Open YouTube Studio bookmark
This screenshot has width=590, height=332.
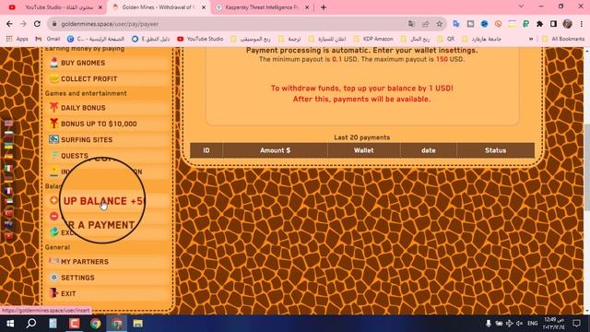[x=200, y=39]
